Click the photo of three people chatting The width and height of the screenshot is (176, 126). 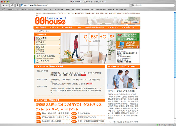[123, 79]
